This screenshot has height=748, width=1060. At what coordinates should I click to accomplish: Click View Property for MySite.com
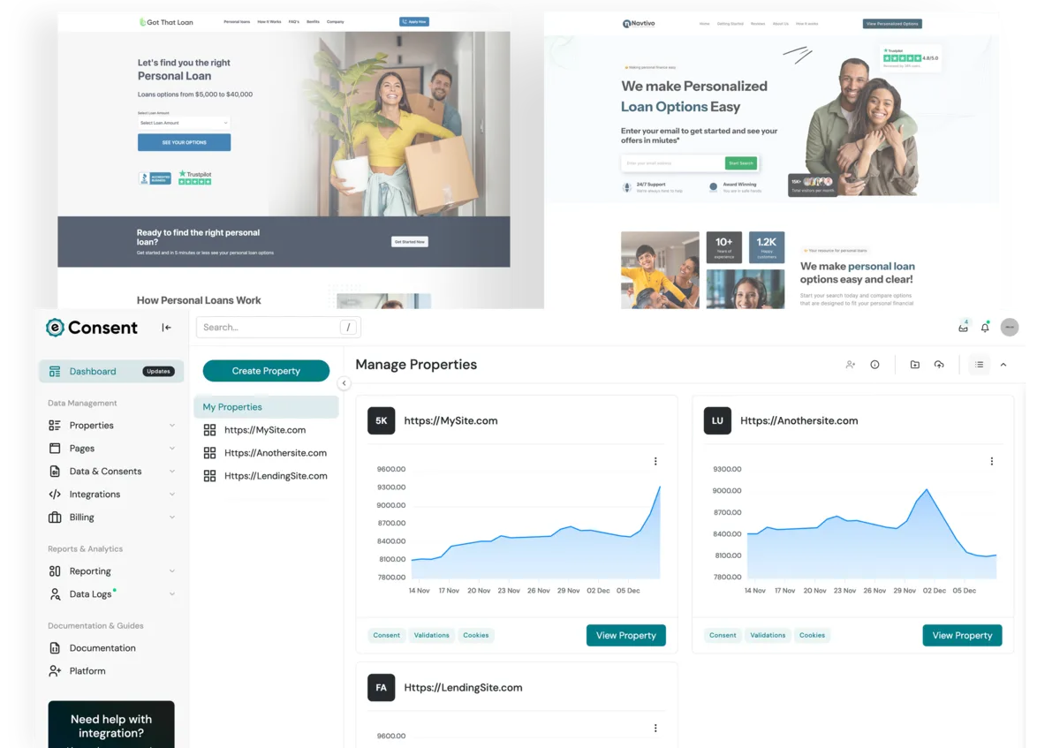(x=625, y=636)
